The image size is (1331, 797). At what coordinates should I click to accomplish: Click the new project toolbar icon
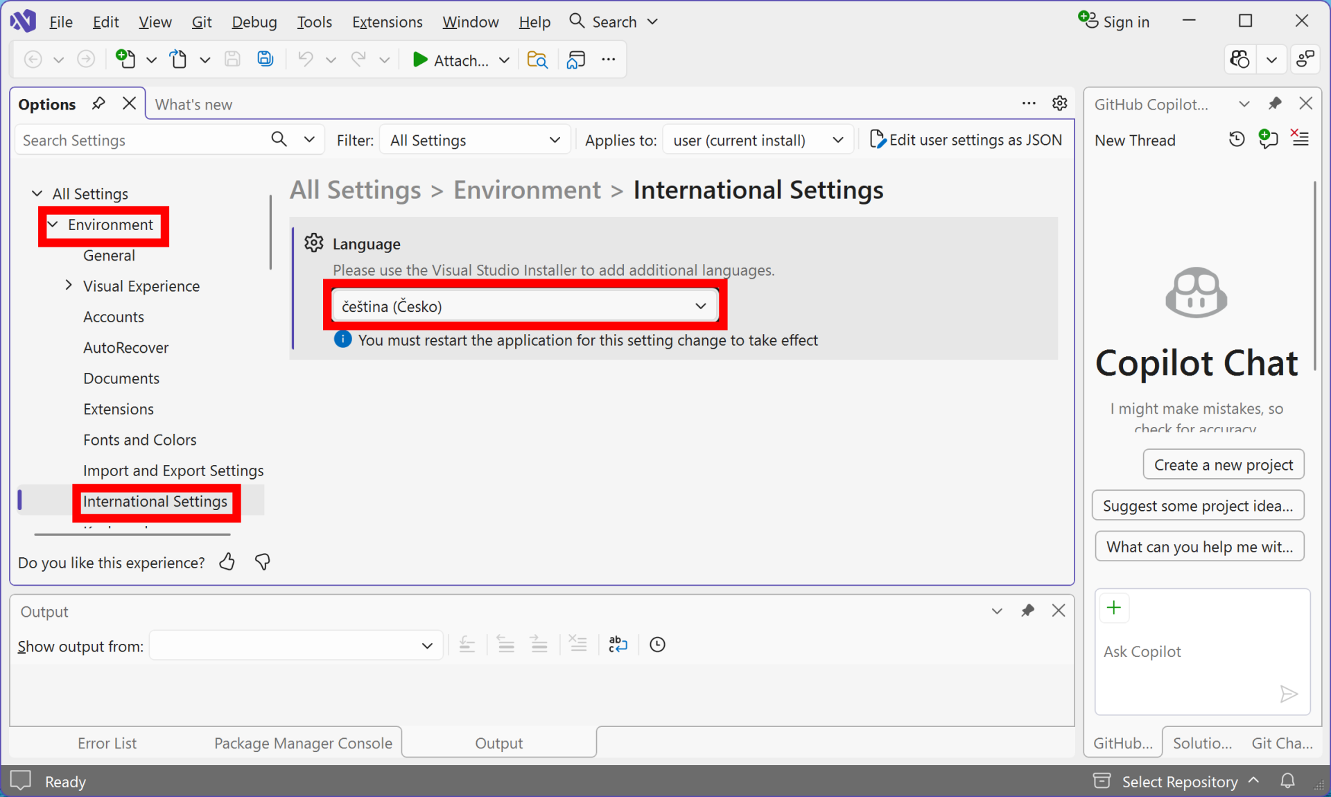click(125, 60)
